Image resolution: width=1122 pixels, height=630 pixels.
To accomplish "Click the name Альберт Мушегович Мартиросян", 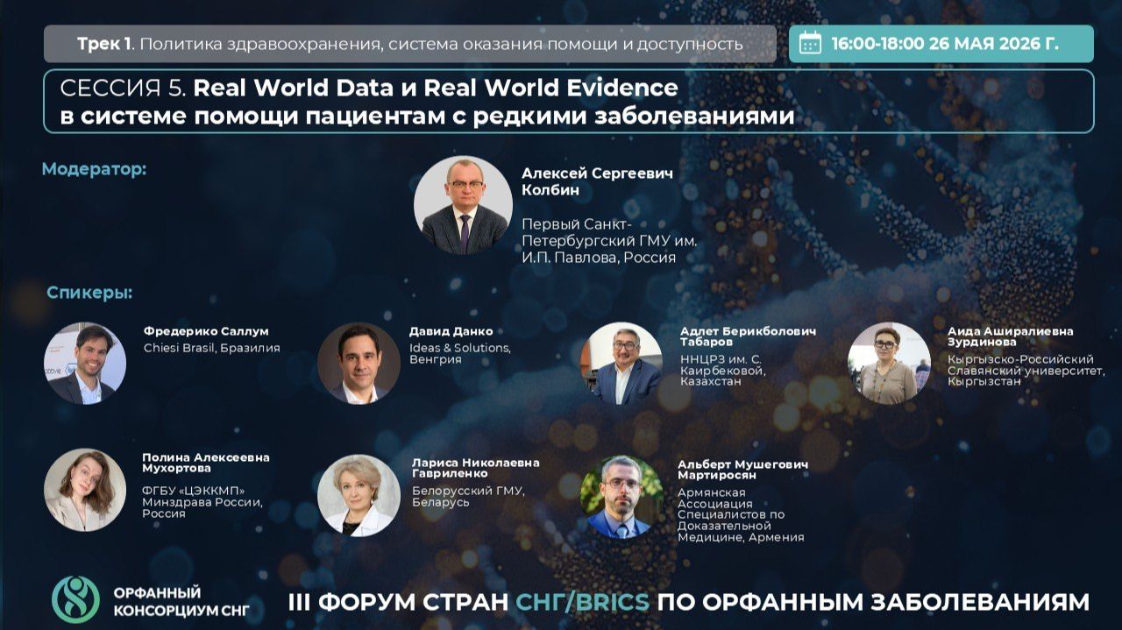I will (742, 470).
